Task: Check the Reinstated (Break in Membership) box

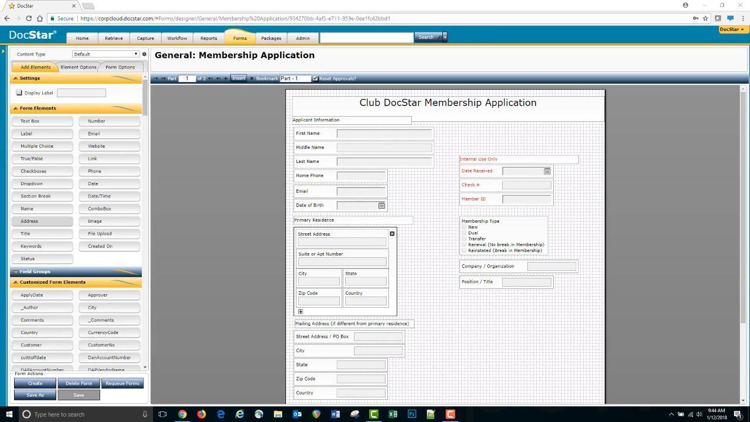Action: [x=464, y=250]
